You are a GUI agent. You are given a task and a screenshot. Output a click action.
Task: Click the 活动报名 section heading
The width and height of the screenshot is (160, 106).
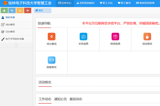pos(45,82)
